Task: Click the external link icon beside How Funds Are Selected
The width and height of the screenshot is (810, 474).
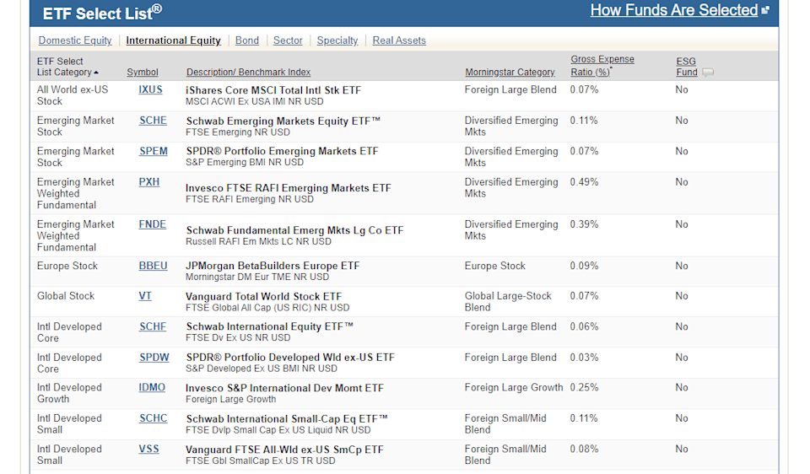Action: [765, 11]
